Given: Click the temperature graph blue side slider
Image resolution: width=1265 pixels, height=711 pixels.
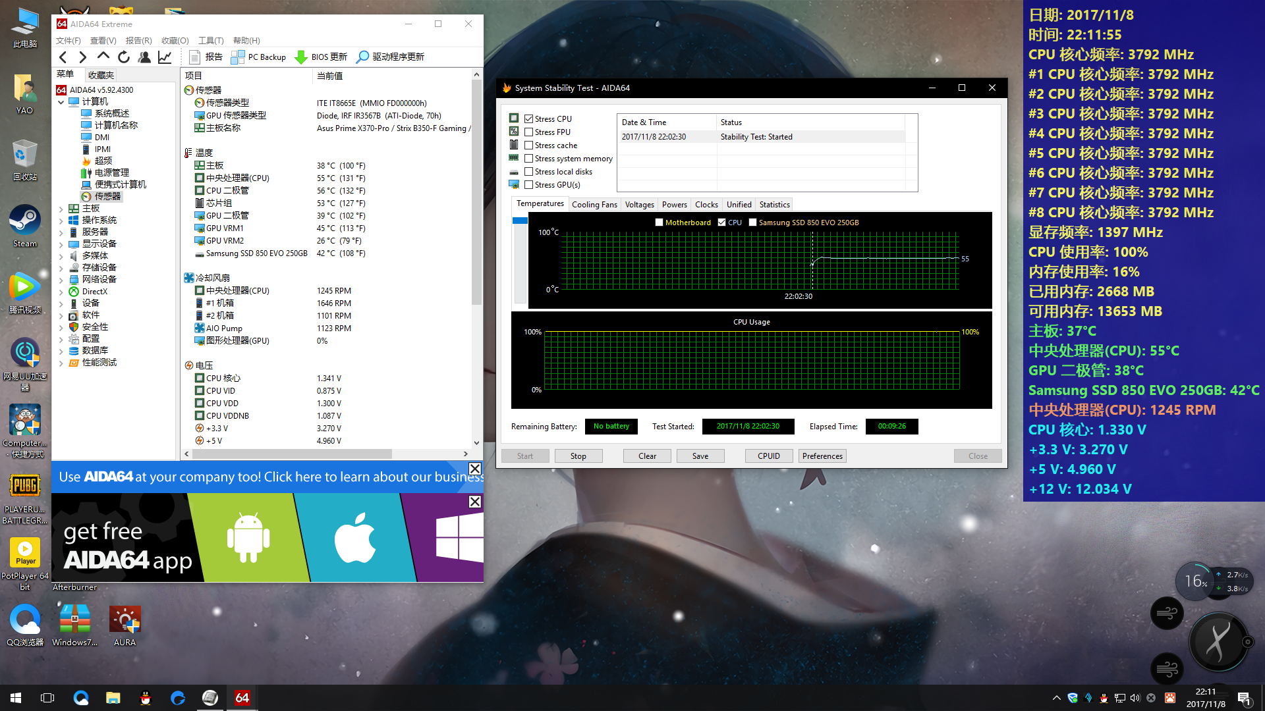Looking at the screenshot, I should pyautogui.click(x=520, y=221).
